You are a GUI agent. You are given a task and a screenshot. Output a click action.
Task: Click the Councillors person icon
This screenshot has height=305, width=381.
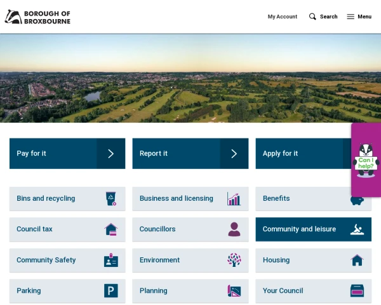(234, 229)
